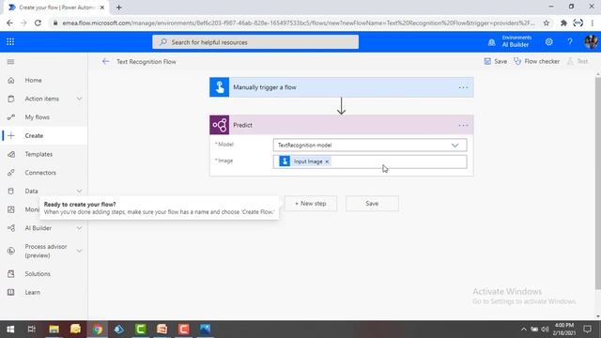Click Save in the top command bar
Viewport: 601px width, 338px height.
pos(495,61)
